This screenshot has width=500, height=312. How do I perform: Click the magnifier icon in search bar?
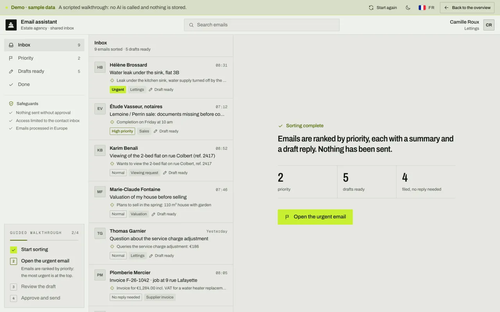coord(191,25)
